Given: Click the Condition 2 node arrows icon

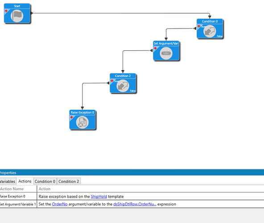Looking at the screenshot, I should (123, 86).
